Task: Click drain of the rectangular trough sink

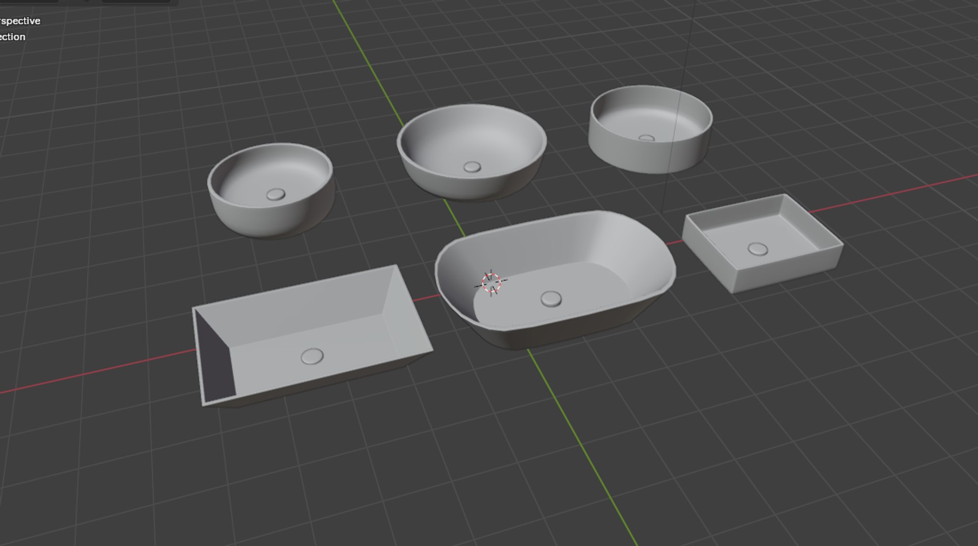Action: coord(312,356)
